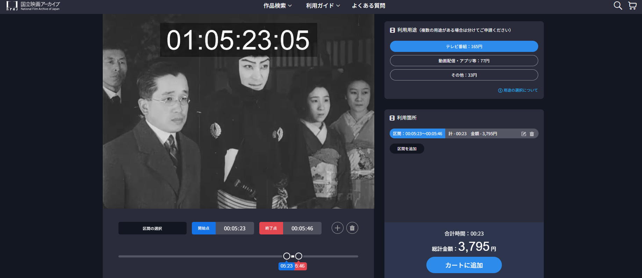The height and width of the screenshot is (278, 642).
Task: Click the end time field 00:05:46
Action: (302, 228)
